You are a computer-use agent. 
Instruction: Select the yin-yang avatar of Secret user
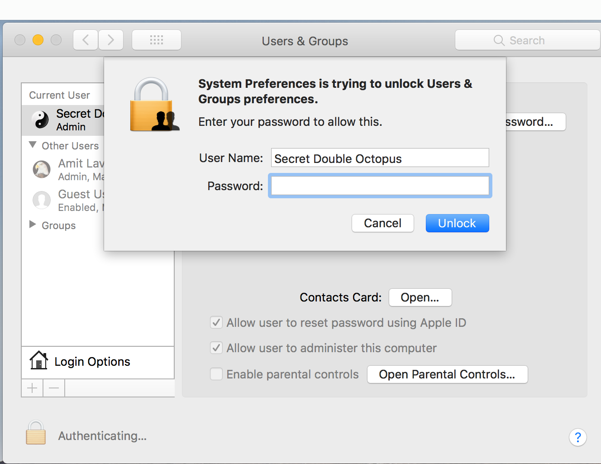pos(40,120)
